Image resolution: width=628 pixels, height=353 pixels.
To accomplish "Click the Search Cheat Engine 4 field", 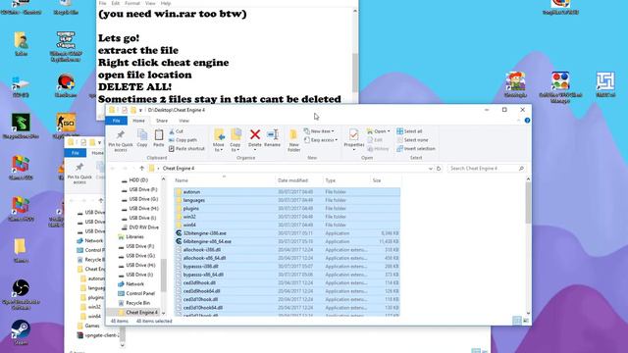I will 486,169.
